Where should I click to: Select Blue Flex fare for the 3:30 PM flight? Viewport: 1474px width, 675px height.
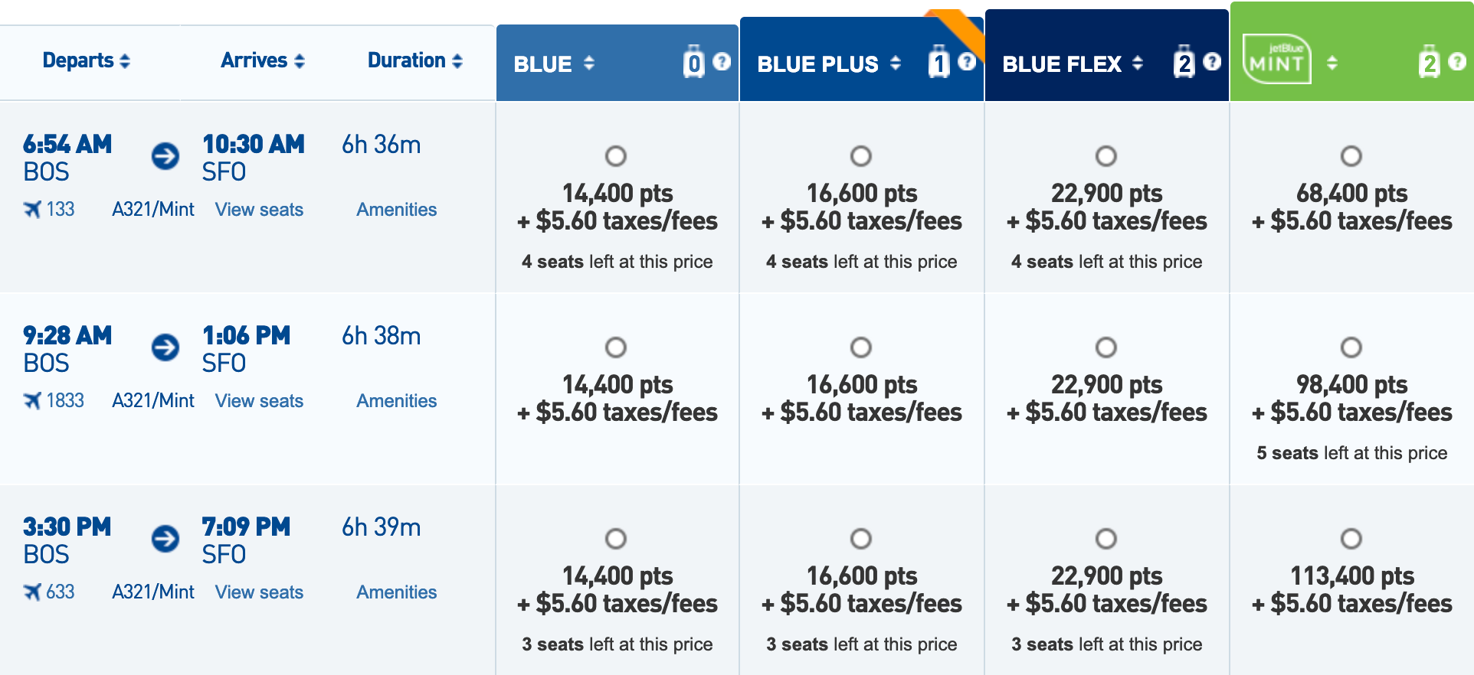point(1106,539)
